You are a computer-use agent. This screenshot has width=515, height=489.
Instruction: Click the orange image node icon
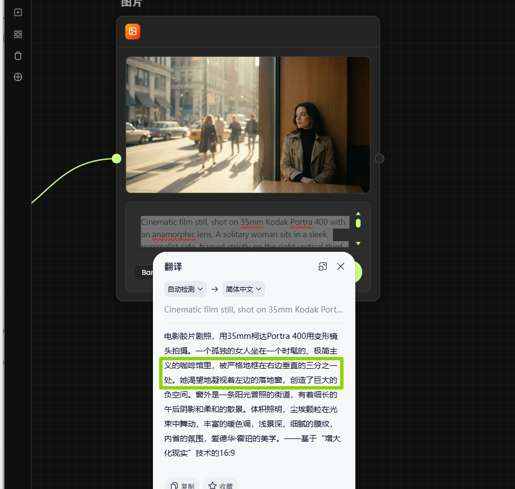(133, 31)
